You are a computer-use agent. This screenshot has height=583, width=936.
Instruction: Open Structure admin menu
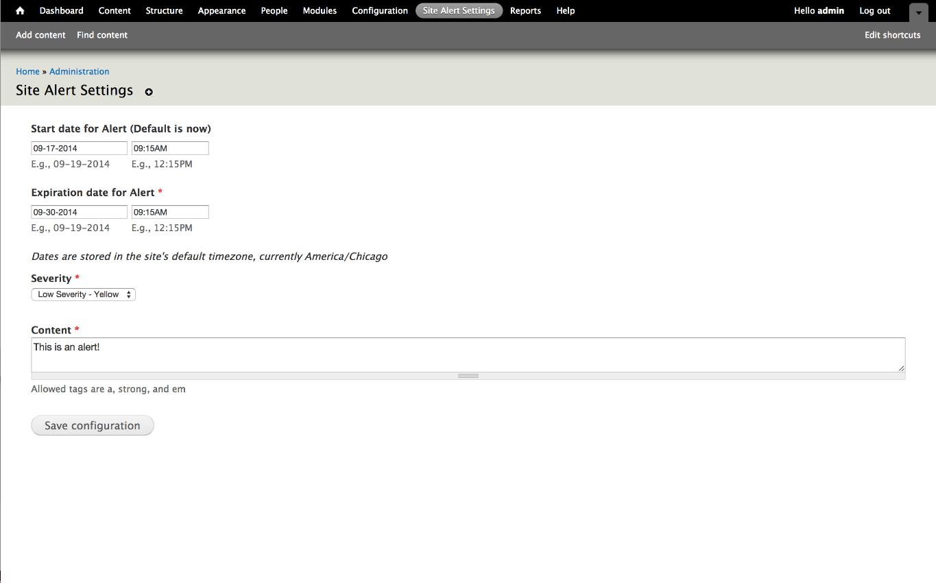click(165, 11)
